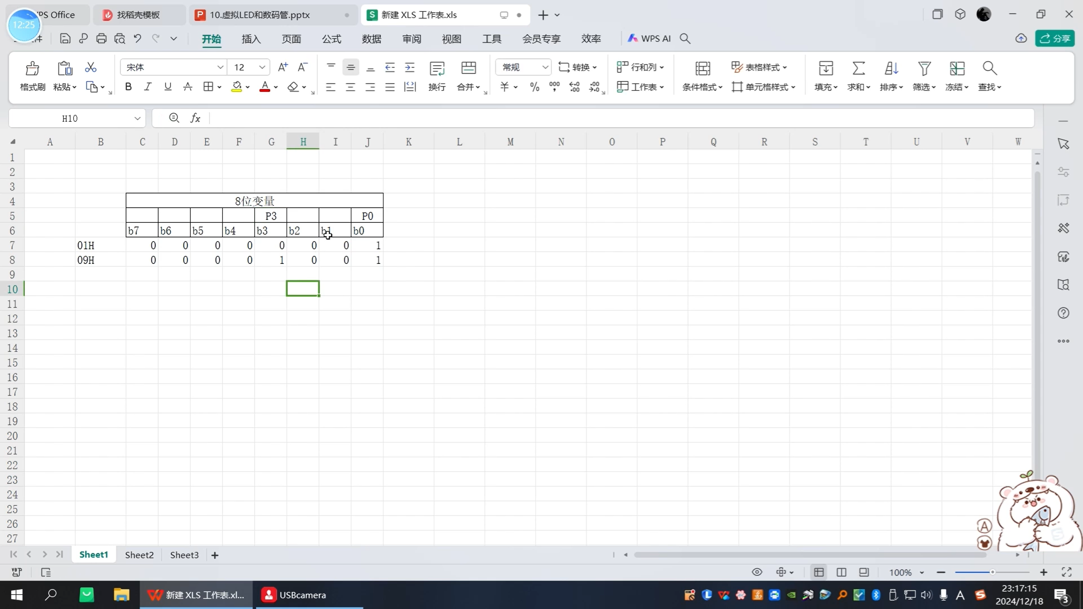Image resolution: width=1083 pixels, height=609 pixels.
Task: Click the Sum sigma icon
Action: [x=858, y=69]
